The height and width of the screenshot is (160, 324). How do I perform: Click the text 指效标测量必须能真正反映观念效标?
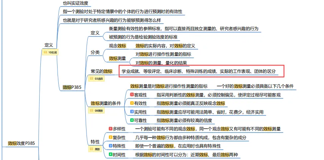(x=191, y=104)
